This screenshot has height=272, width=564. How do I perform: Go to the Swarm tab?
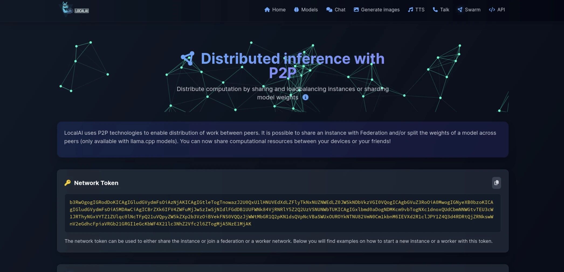469,10
